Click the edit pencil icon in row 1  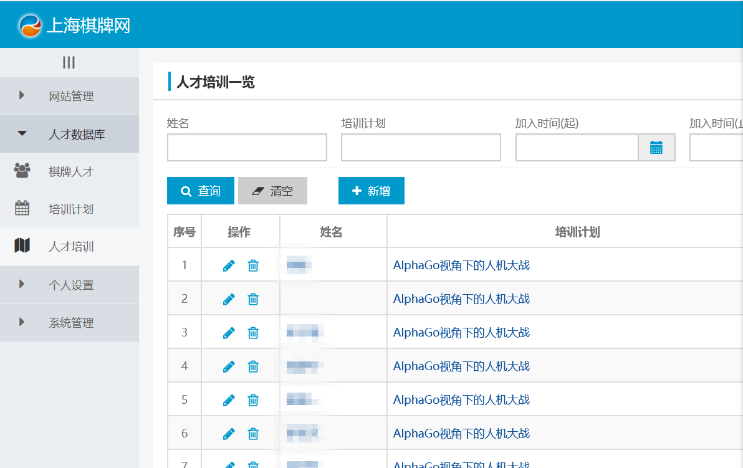229,265
